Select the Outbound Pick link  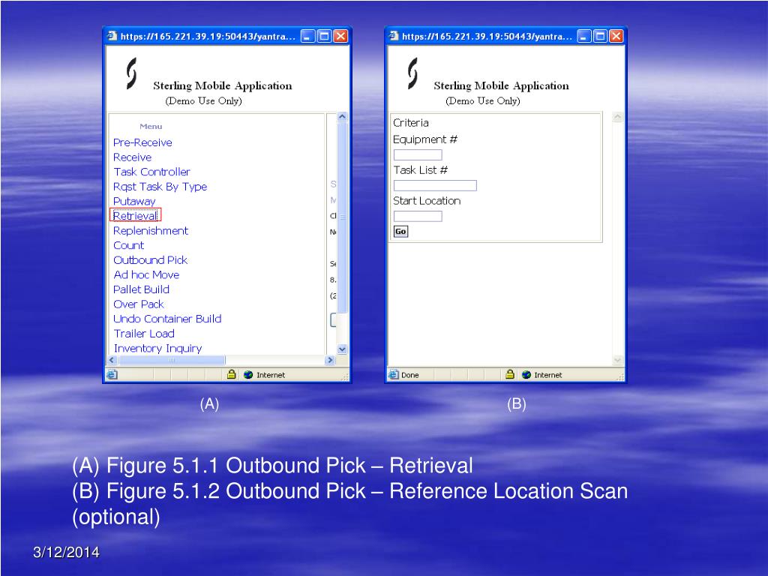coord(150,260)
